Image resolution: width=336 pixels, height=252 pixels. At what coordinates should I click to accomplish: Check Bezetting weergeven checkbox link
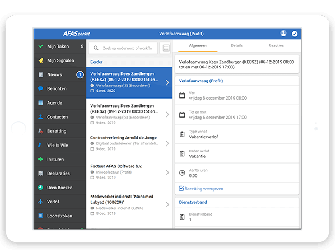(201, 189)
